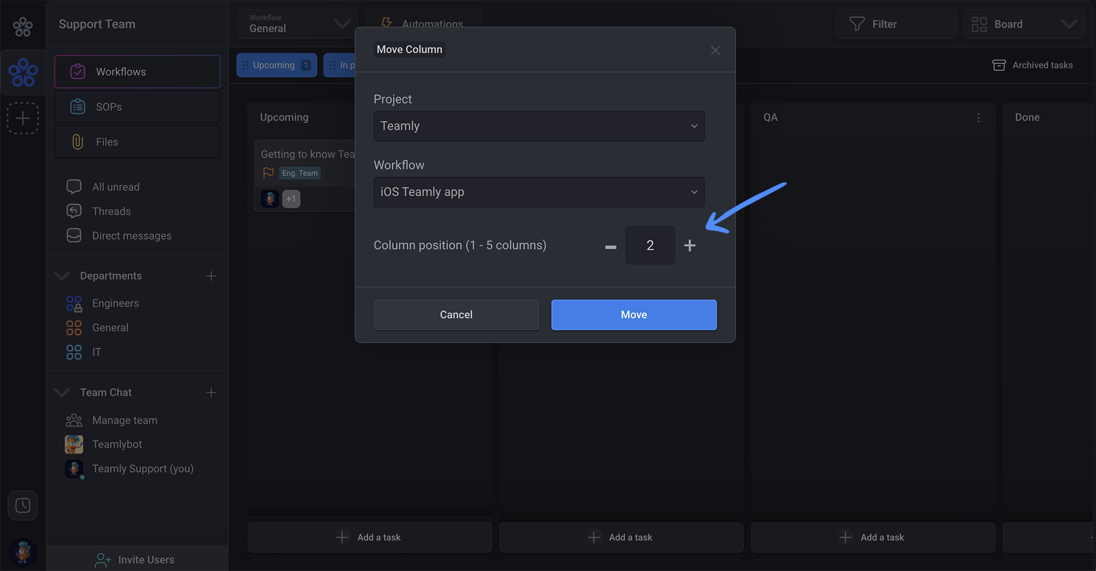This screenshot has width=1096, height=571.
Task: Open the Files section
Action: click(x=137, y=142)
